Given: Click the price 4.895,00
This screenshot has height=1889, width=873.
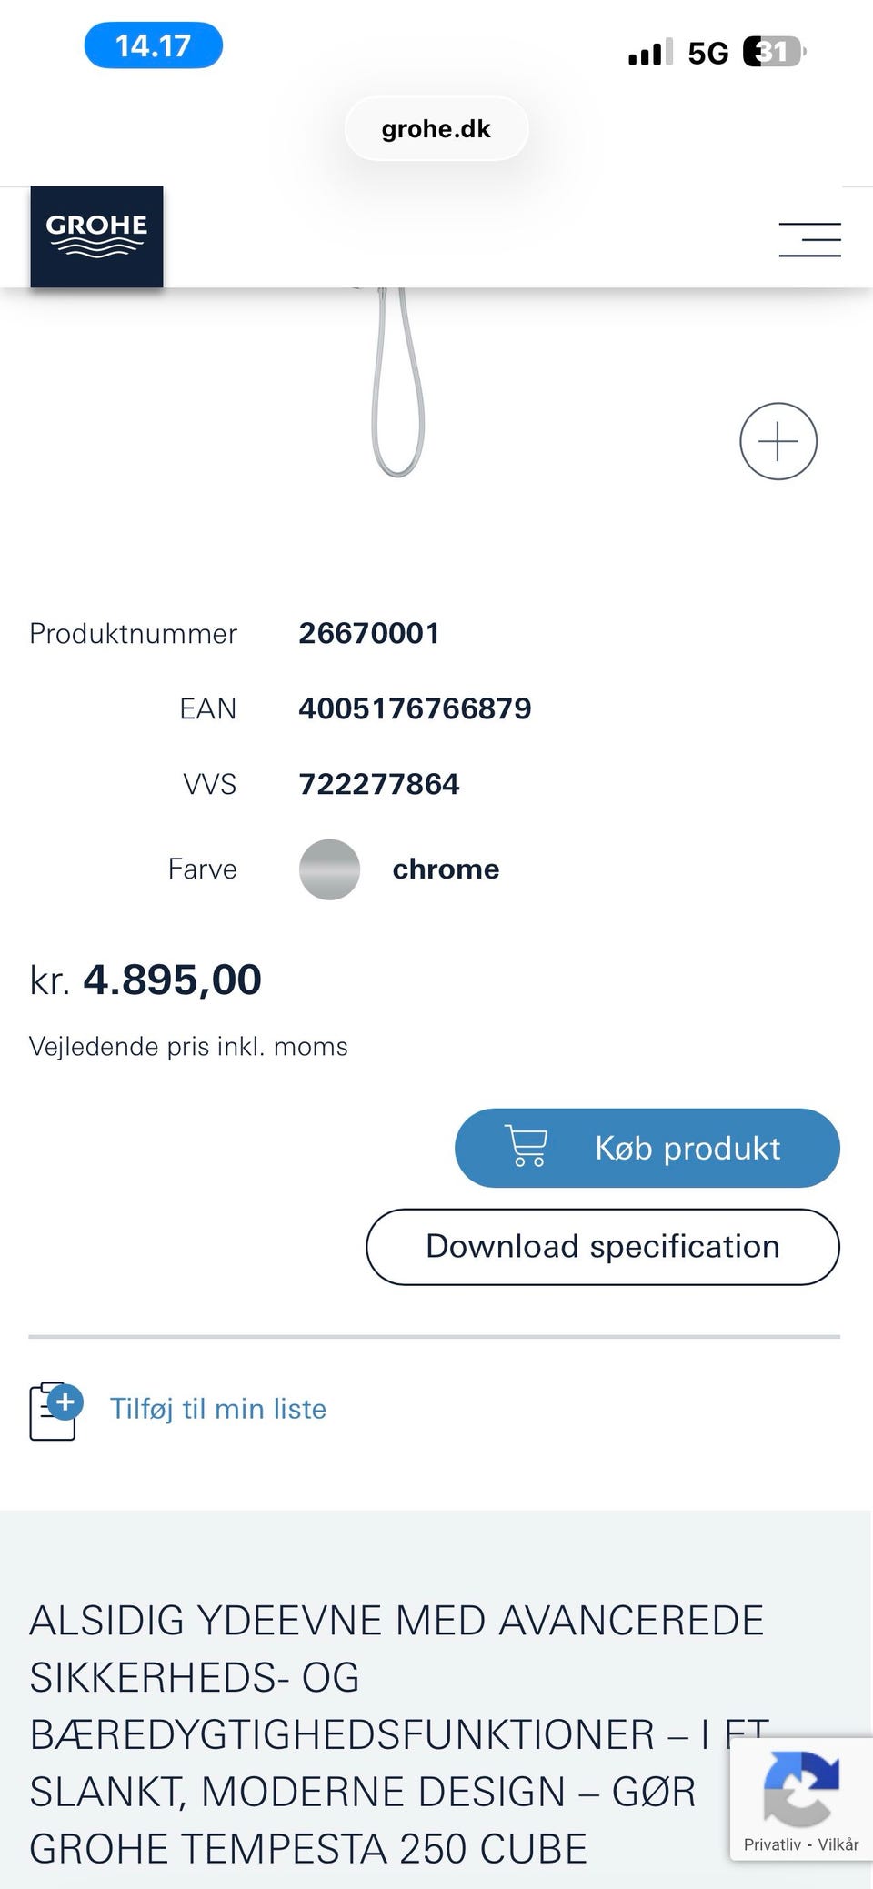Looking at the screenshot, I should click(173, 980).
